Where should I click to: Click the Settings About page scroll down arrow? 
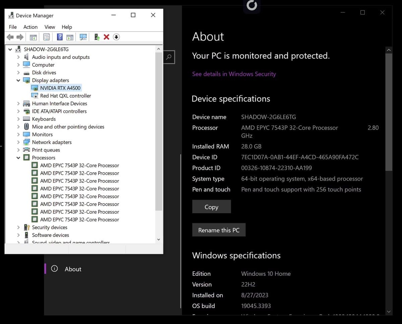[x=389, y=312]
